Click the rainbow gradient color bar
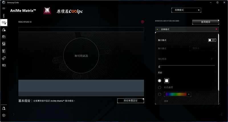This screenshot has width=228, height=122. [x=176, y=94]
